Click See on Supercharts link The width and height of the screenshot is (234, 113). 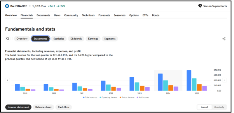[212, 6]
